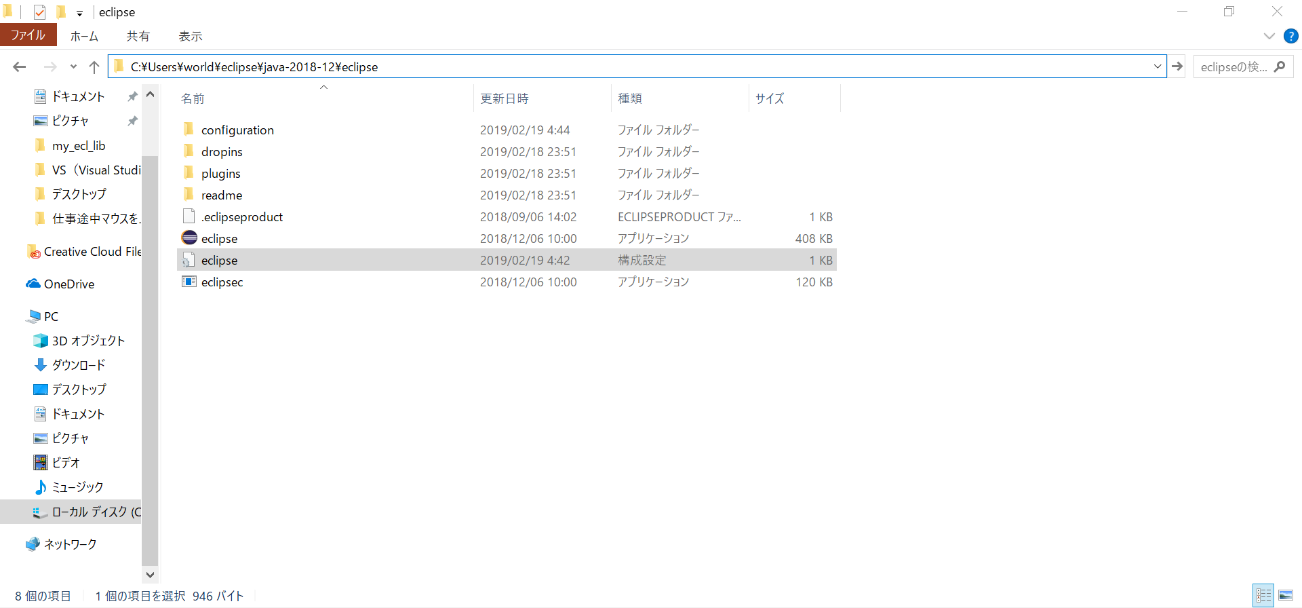Open the 共有 ribbon tab
Image resolution: width=1302 pixels, height=608 pixels.
[138, 36]
